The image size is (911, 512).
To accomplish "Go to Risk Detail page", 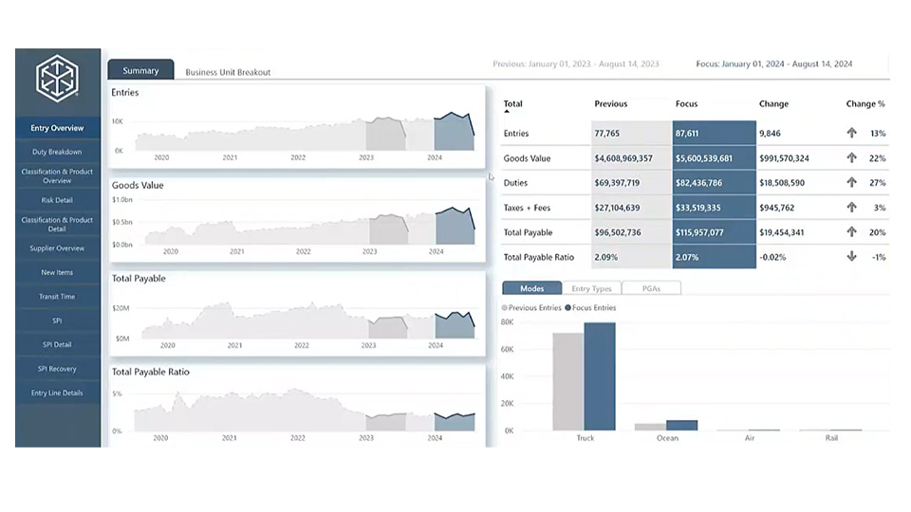I will tap(57, 200).
